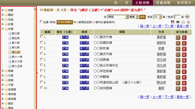Check the box for record 3
The image size is (195, 109).
(42, 48)
